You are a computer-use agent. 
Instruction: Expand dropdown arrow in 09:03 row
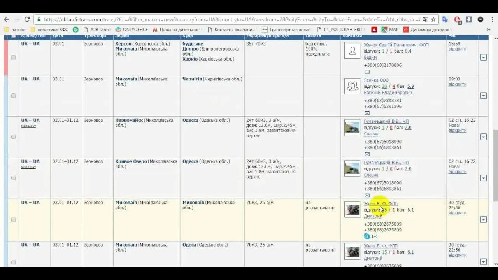[x=483, y=96]
